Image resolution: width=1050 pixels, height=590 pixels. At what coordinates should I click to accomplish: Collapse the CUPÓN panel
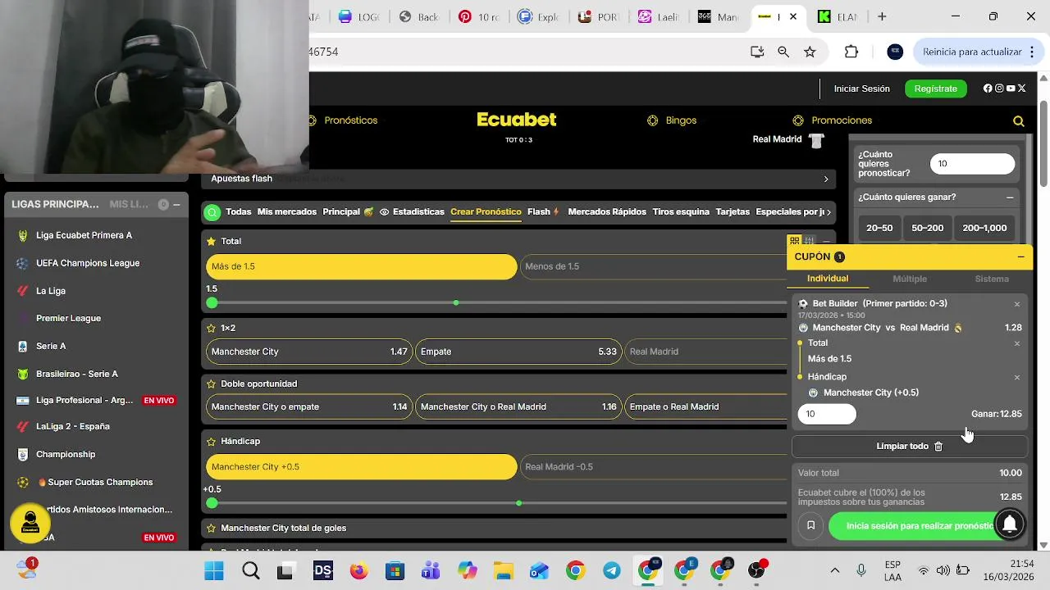click(1020, 257)
